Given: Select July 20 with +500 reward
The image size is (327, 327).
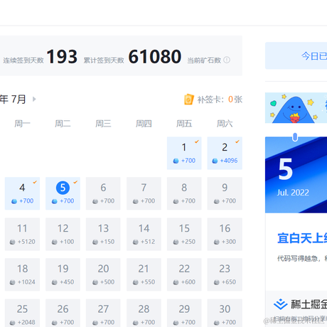Looking at the screenshot, I should 103,274.
